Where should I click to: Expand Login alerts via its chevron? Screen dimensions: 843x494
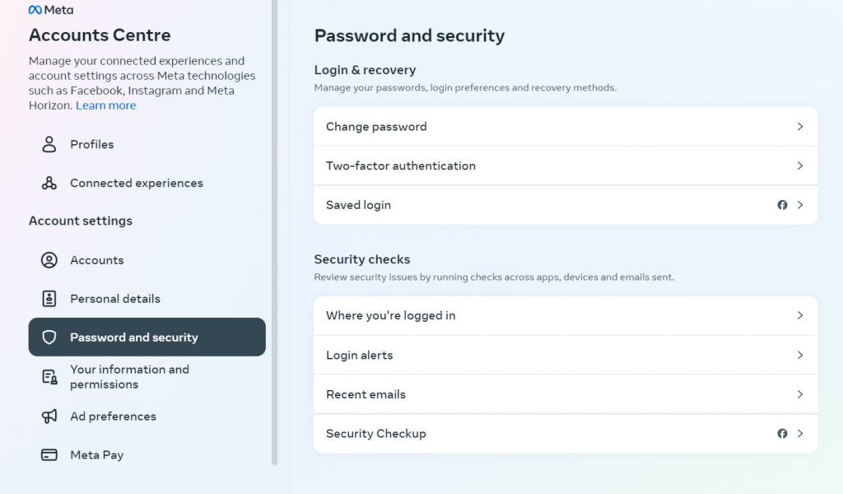click(799, 356)
